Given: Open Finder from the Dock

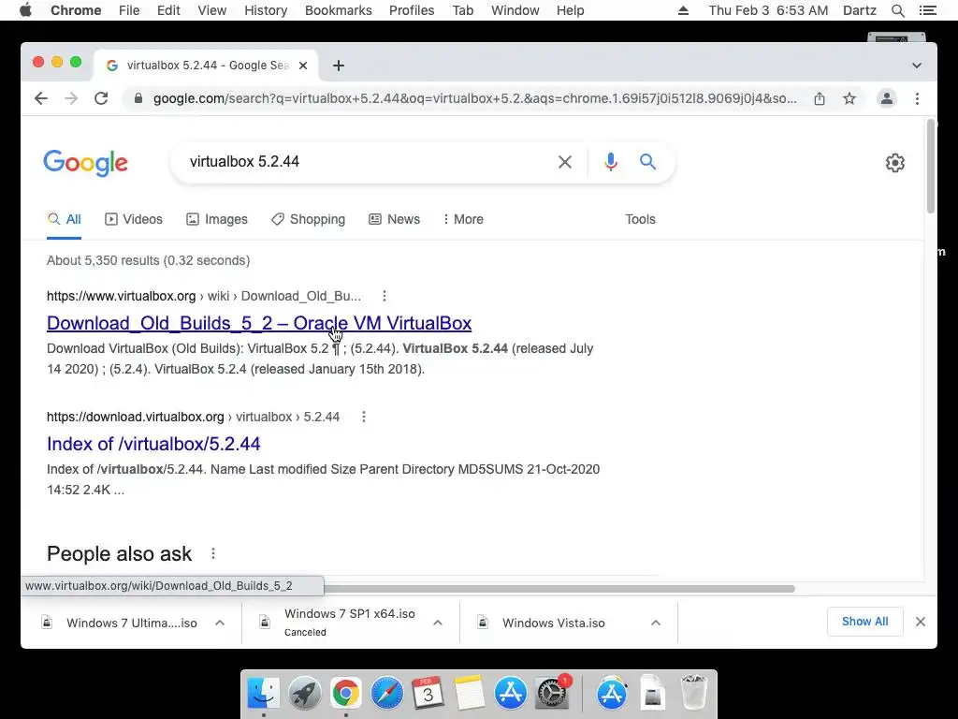Looking at the screenshot, I should (263, 694).
